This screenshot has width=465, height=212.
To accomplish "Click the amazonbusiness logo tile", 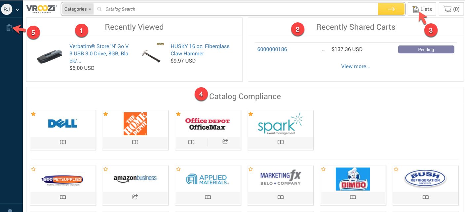I will tap(135, 178).
